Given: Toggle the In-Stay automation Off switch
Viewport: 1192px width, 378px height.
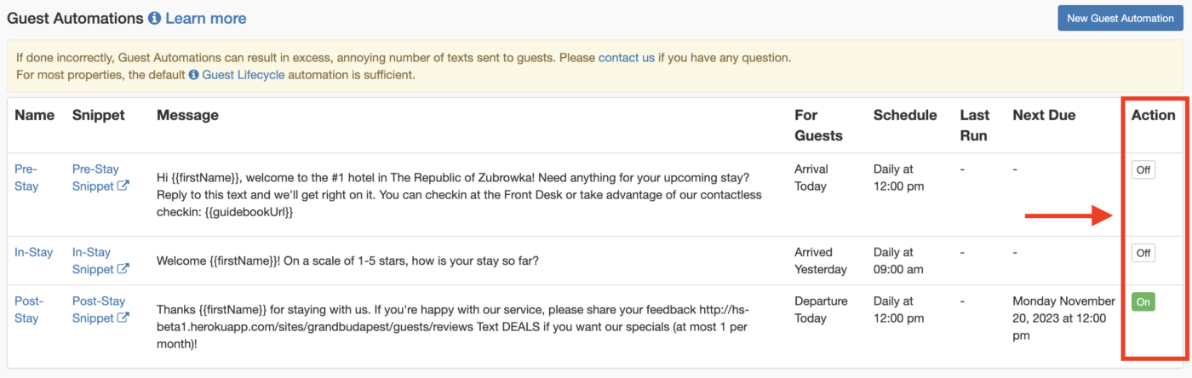Looking at the screenshot, I should click(x=1143, y=253).
